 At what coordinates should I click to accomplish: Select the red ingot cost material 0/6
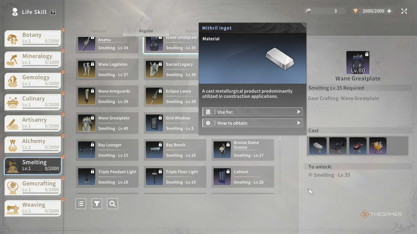coord(358,146)
